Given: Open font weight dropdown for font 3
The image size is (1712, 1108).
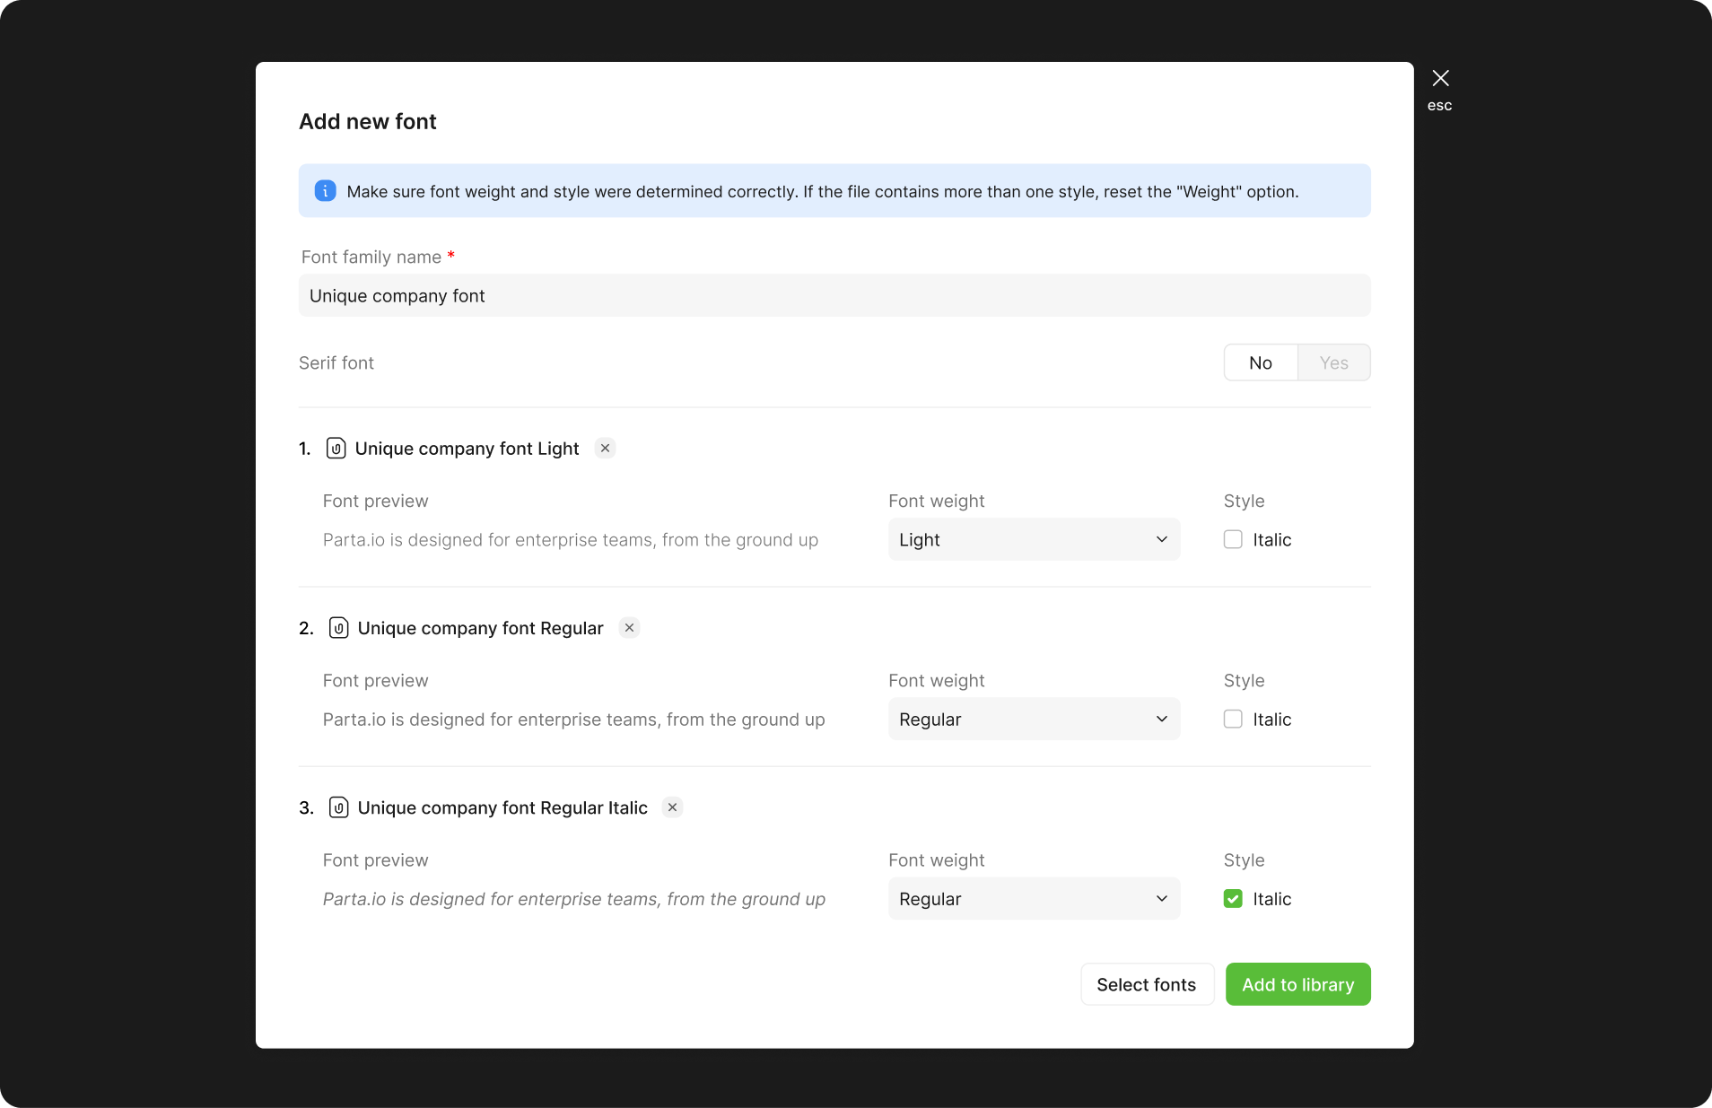Looking at the screenshot, I should (x=1034, y=899).
